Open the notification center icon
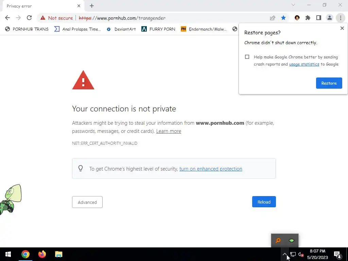 pos(337,255)
